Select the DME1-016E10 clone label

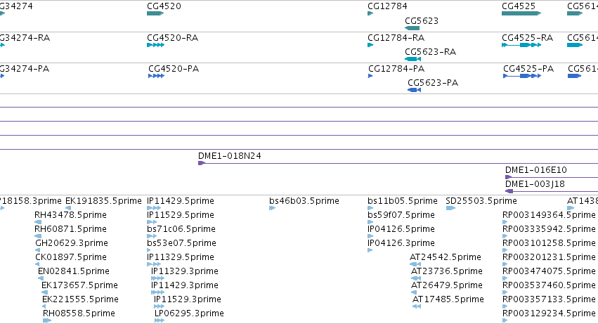536,170
